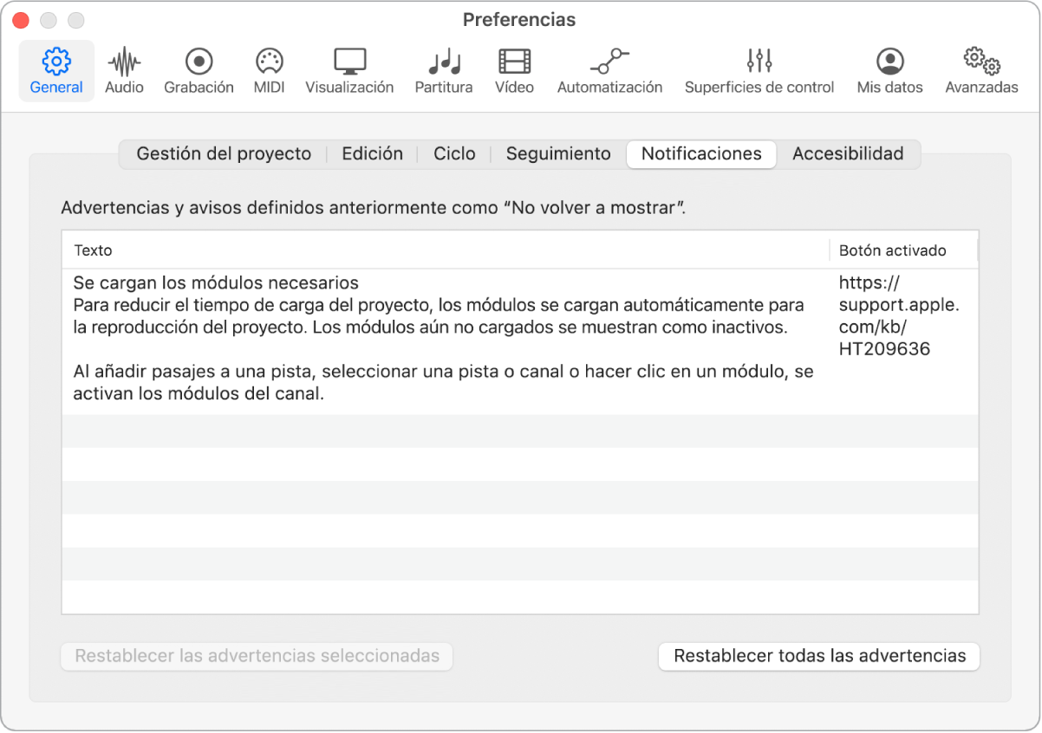1042x733 pixels.
Task: Open Superficies de control preferences
Action: [x=759, y=69]
